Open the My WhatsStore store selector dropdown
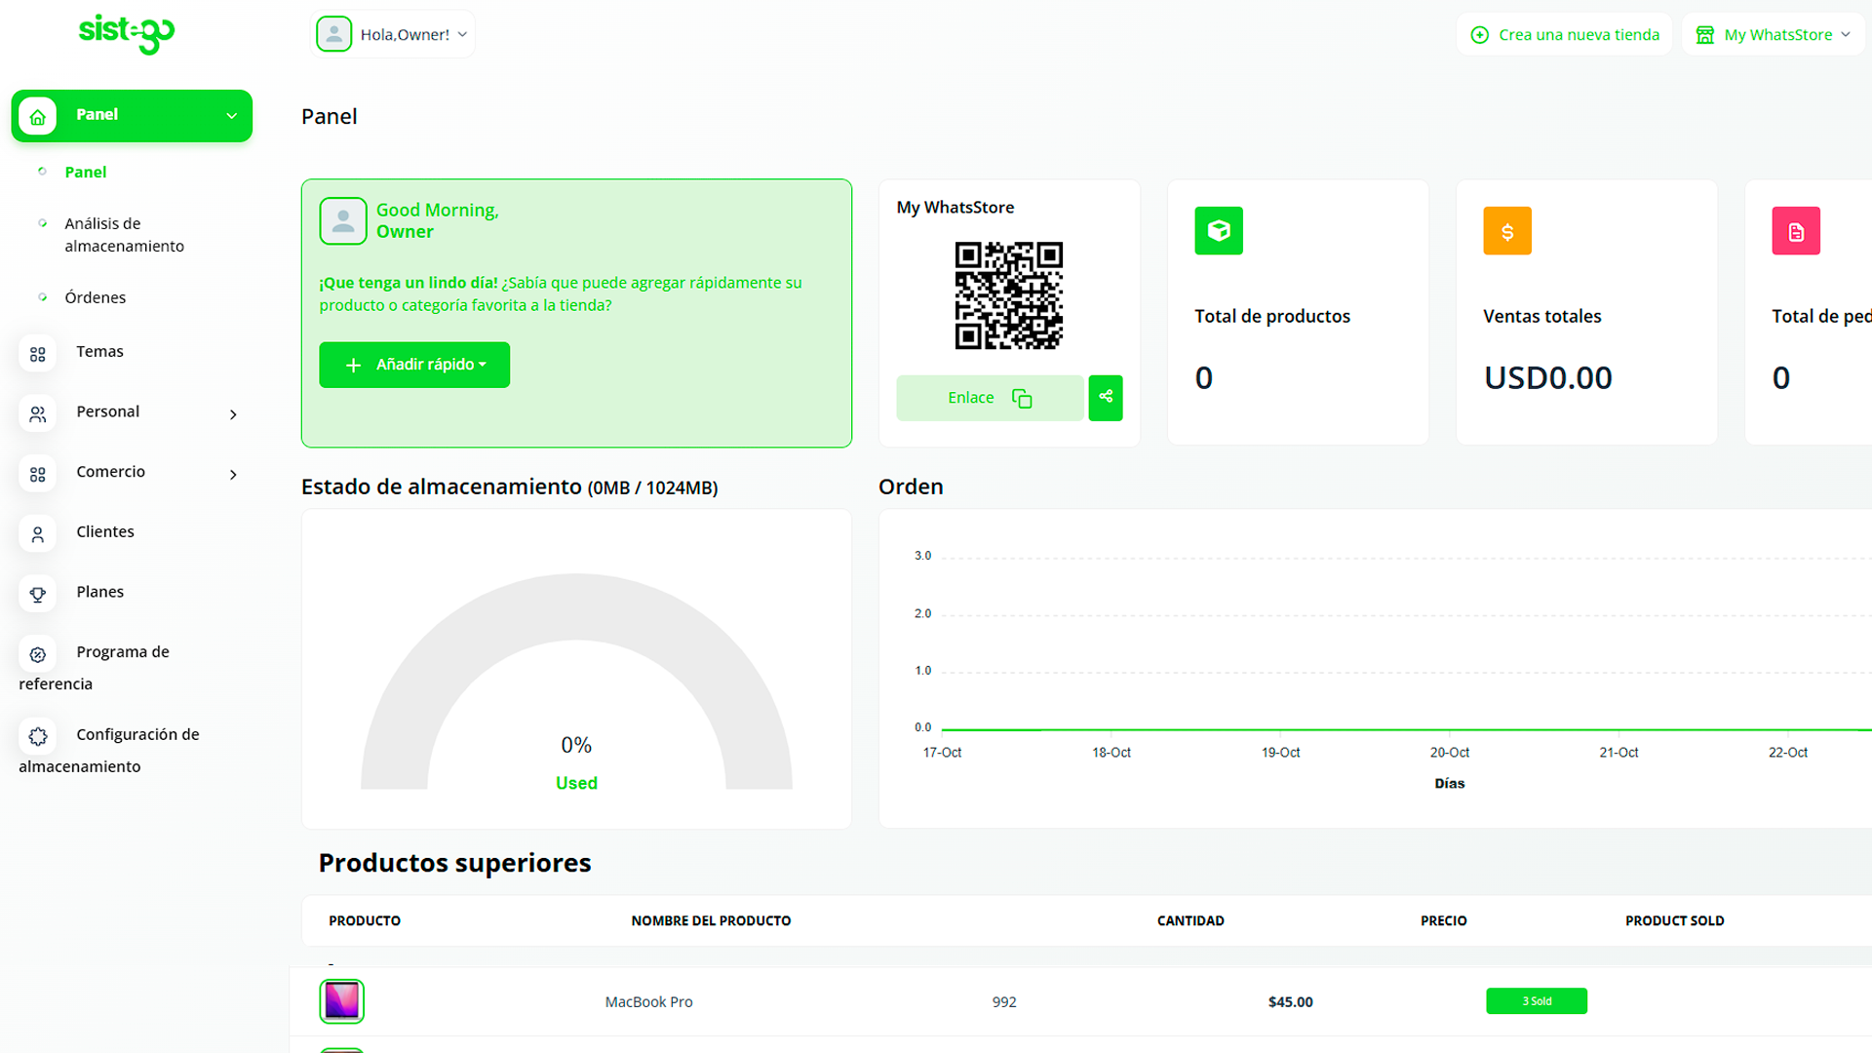The height and width of the screenshot is (1053, 1872). tap(1774, 35)
